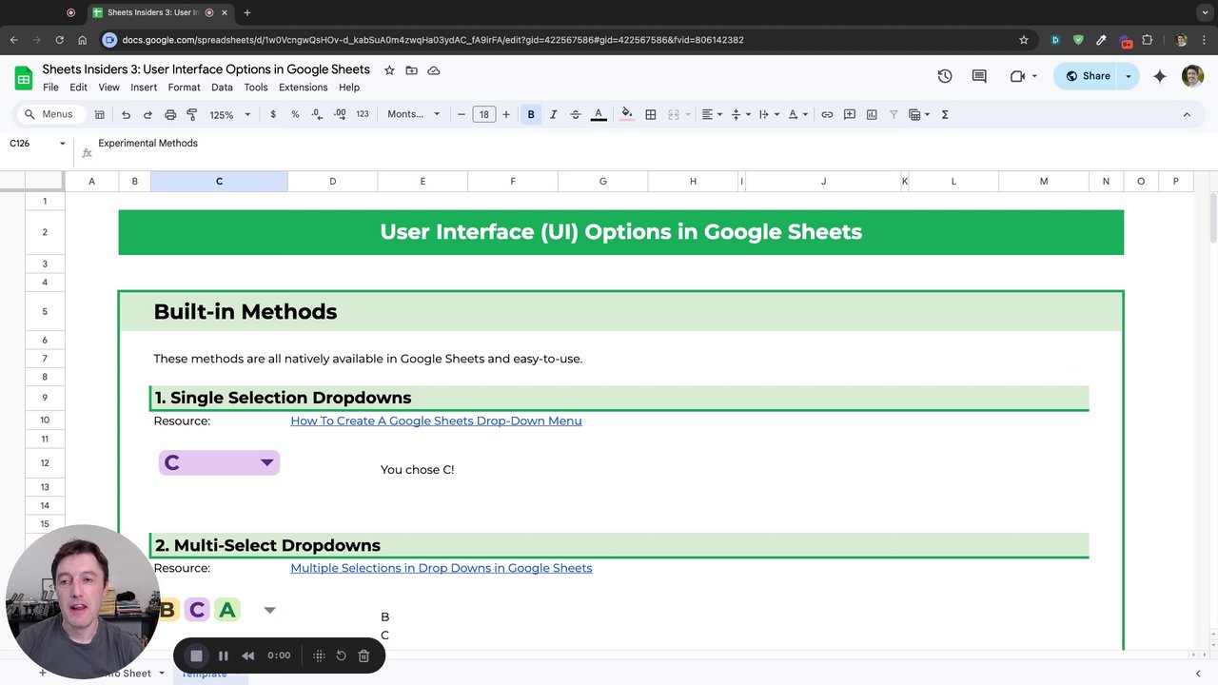Open the cell borders tool
Image resolution: width=1218 pixels, height=685 pixels.
tap(651, 114)
